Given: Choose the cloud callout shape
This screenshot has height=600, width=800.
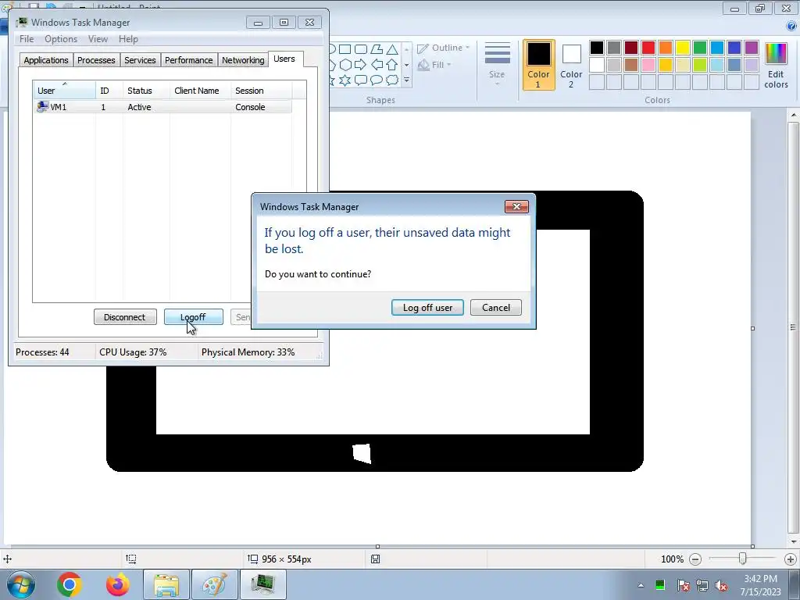Looking at the screenshot, I should click(x=392, y=80).
